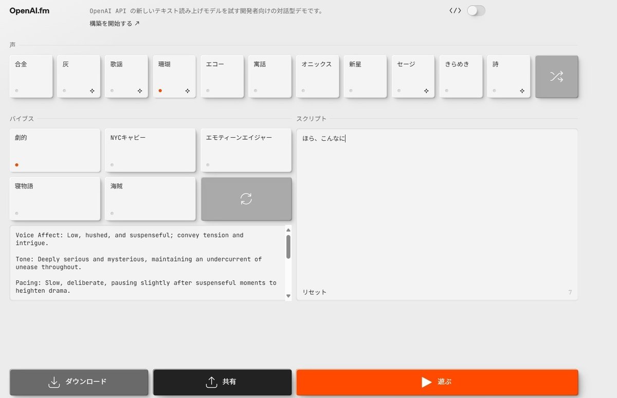Click the share icon on 共有 button

pos(212,382)
